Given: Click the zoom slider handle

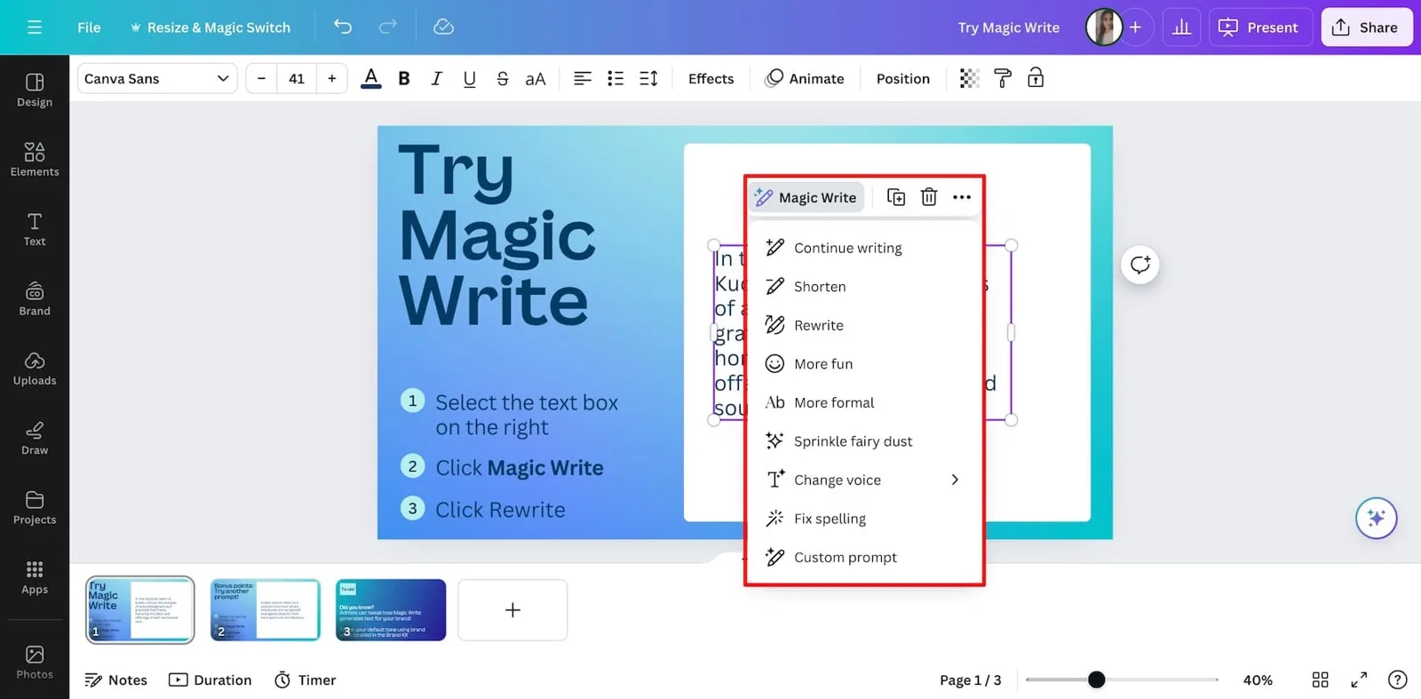Looking at the screenshot, I should click(1097, 679).
